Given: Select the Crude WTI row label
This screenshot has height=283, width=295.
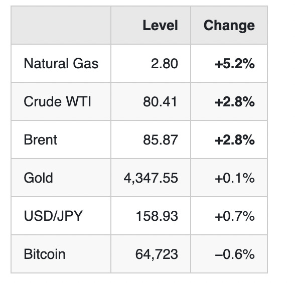Looking at the screenshot, I should 57,101.
